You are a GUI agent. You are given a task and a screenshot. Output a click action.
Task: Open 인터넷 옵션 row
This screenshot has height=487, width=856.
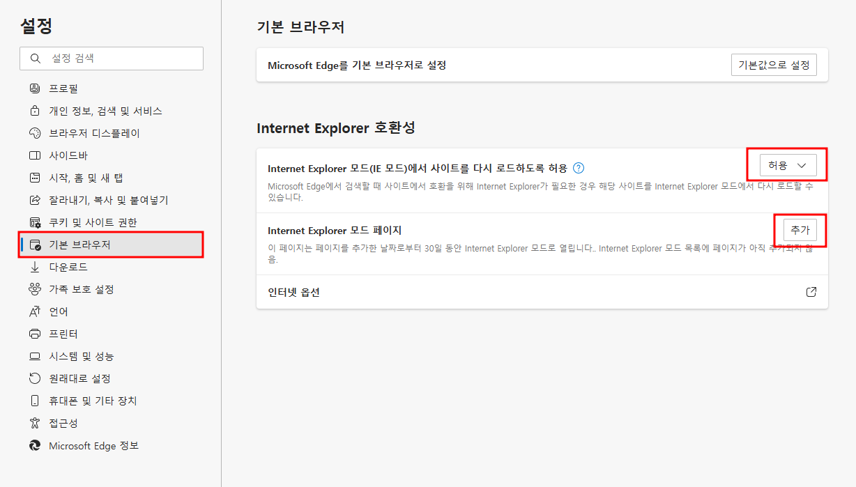(542, 292)
